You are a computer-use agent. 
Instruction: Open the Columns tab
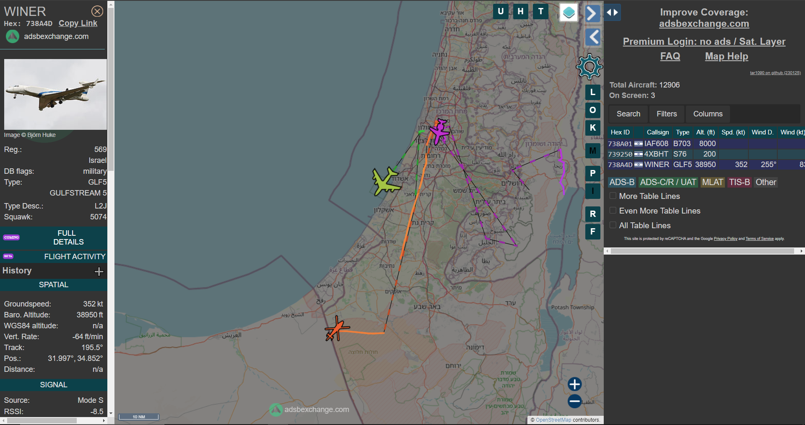pyautogui.click(x=708, y=114)
